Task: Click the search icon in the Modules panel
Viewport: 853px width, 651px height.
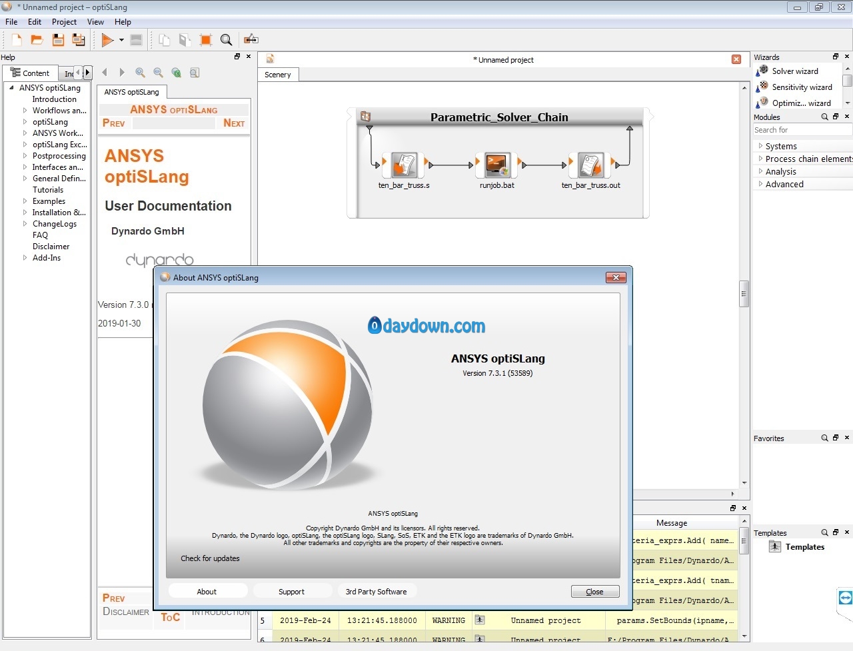Action: [824, 117]
